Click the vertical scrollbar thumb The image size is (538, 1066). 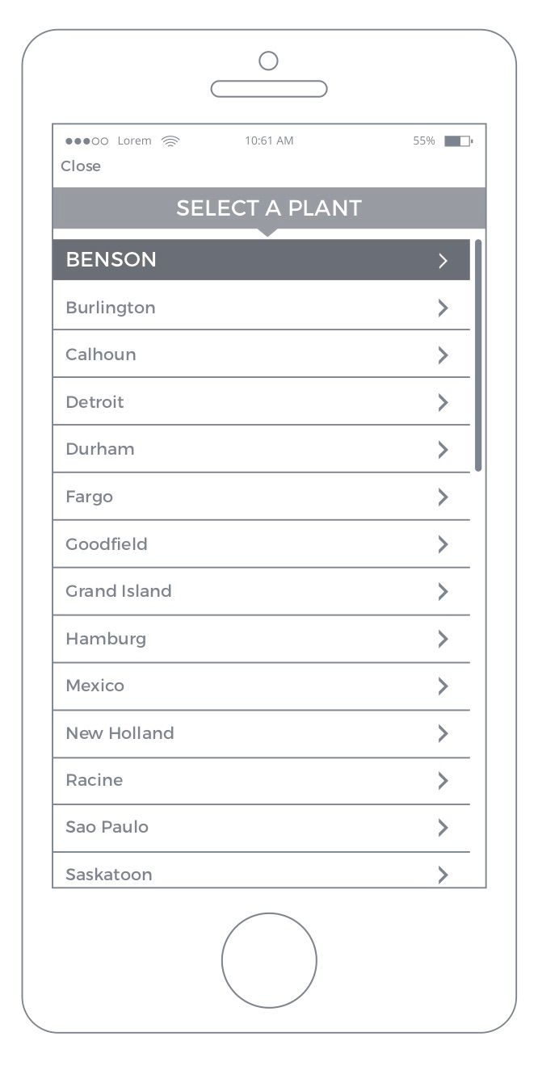pos(478,355)
